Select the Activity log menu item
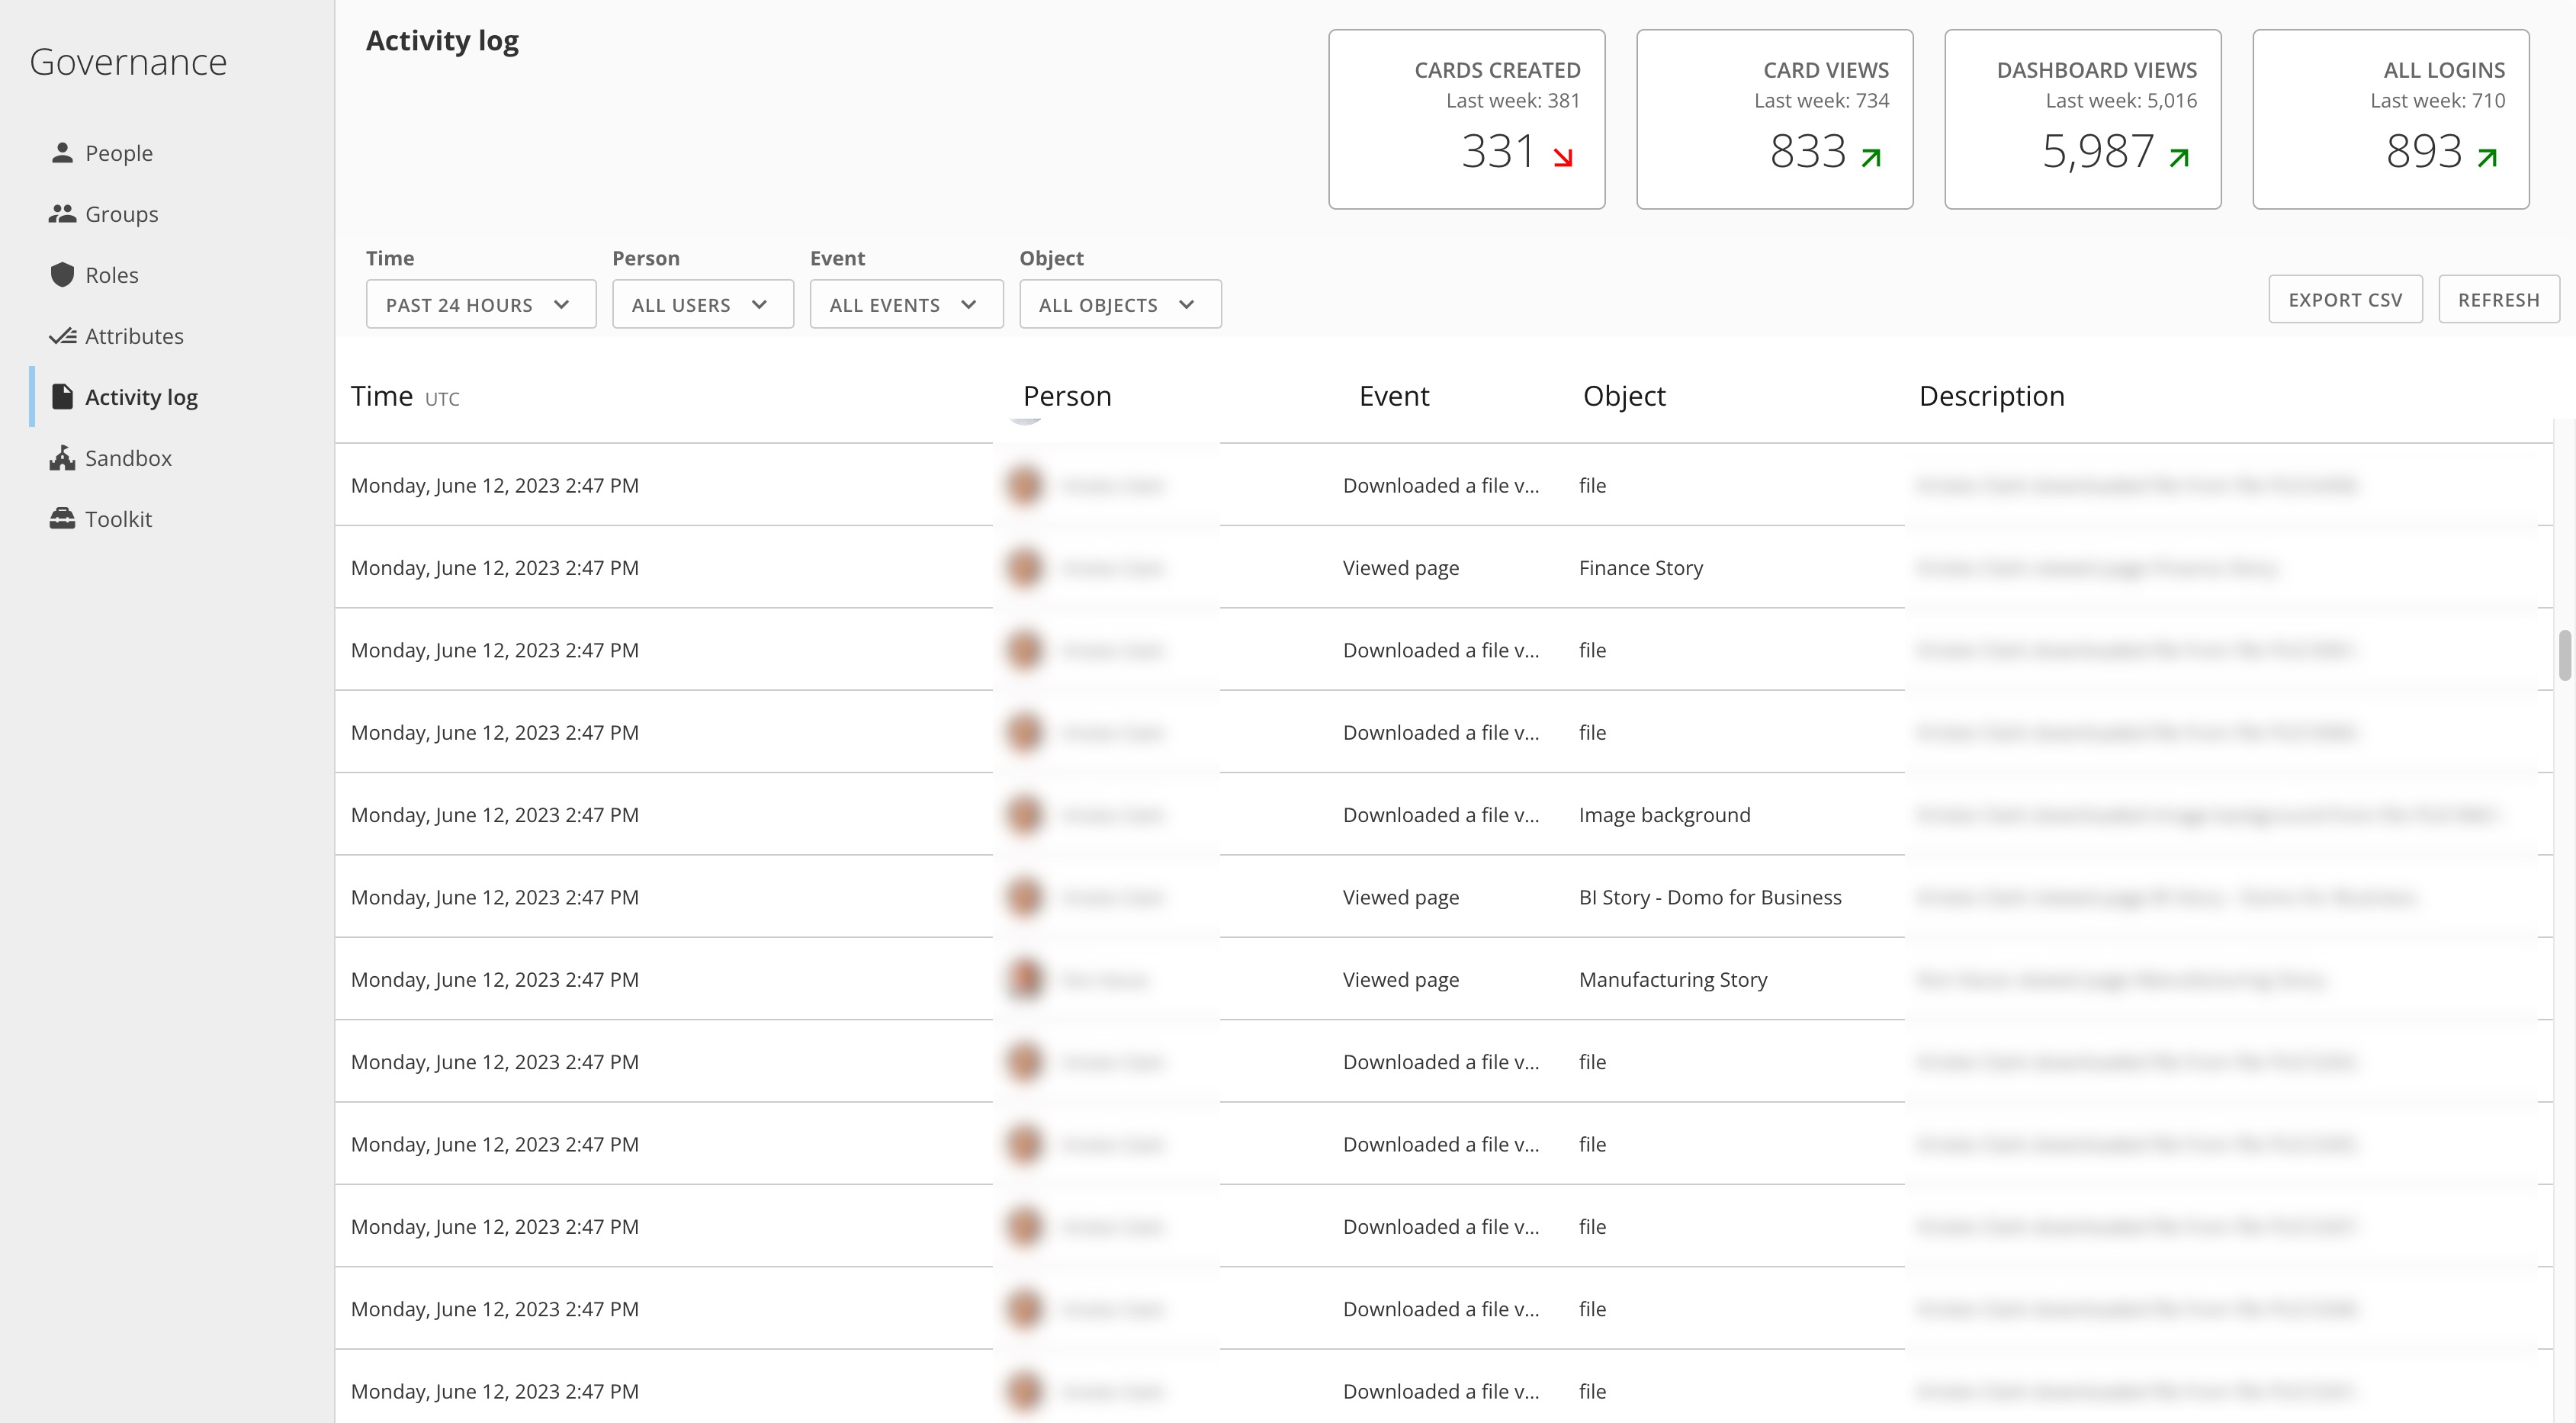 click(142, 396)
